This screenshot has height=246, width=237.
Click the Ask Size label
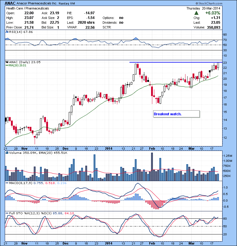coord(48,18)
